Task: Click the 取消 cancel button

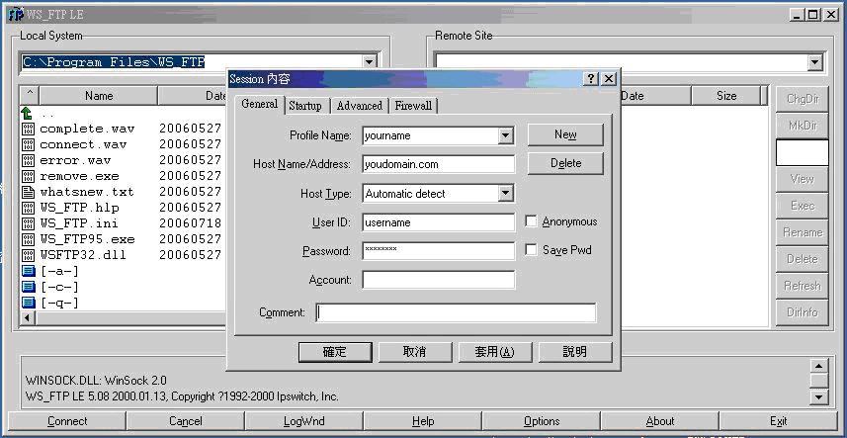Action: (415, 352)
